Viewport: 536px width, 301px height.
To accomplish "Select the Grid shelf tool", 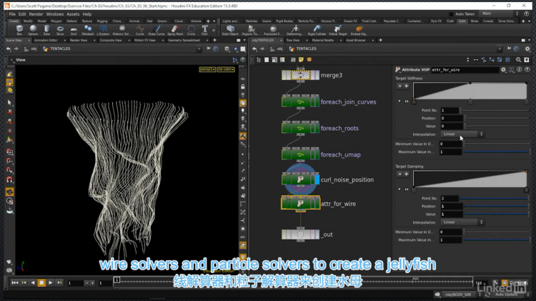I will point(74,30).
